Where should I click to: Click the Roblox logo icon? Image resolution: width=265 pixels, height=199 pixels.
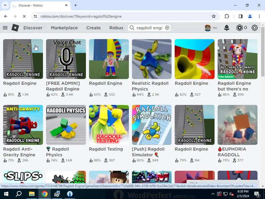point(15,28)
